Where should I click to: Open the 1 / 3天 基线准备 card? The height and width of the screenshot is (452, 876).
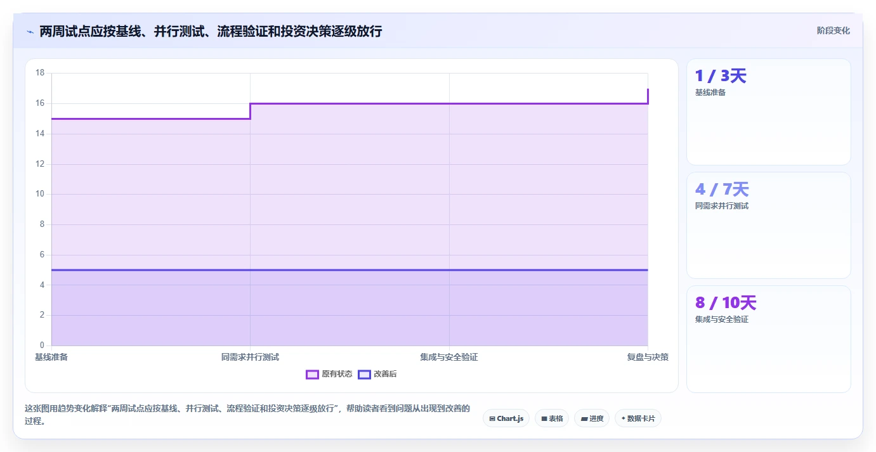pos(769,112)
